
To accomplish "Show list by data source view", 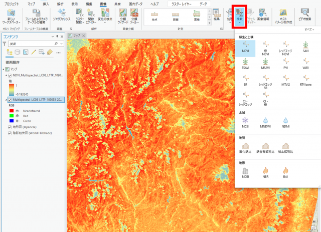I will (18, 52).
